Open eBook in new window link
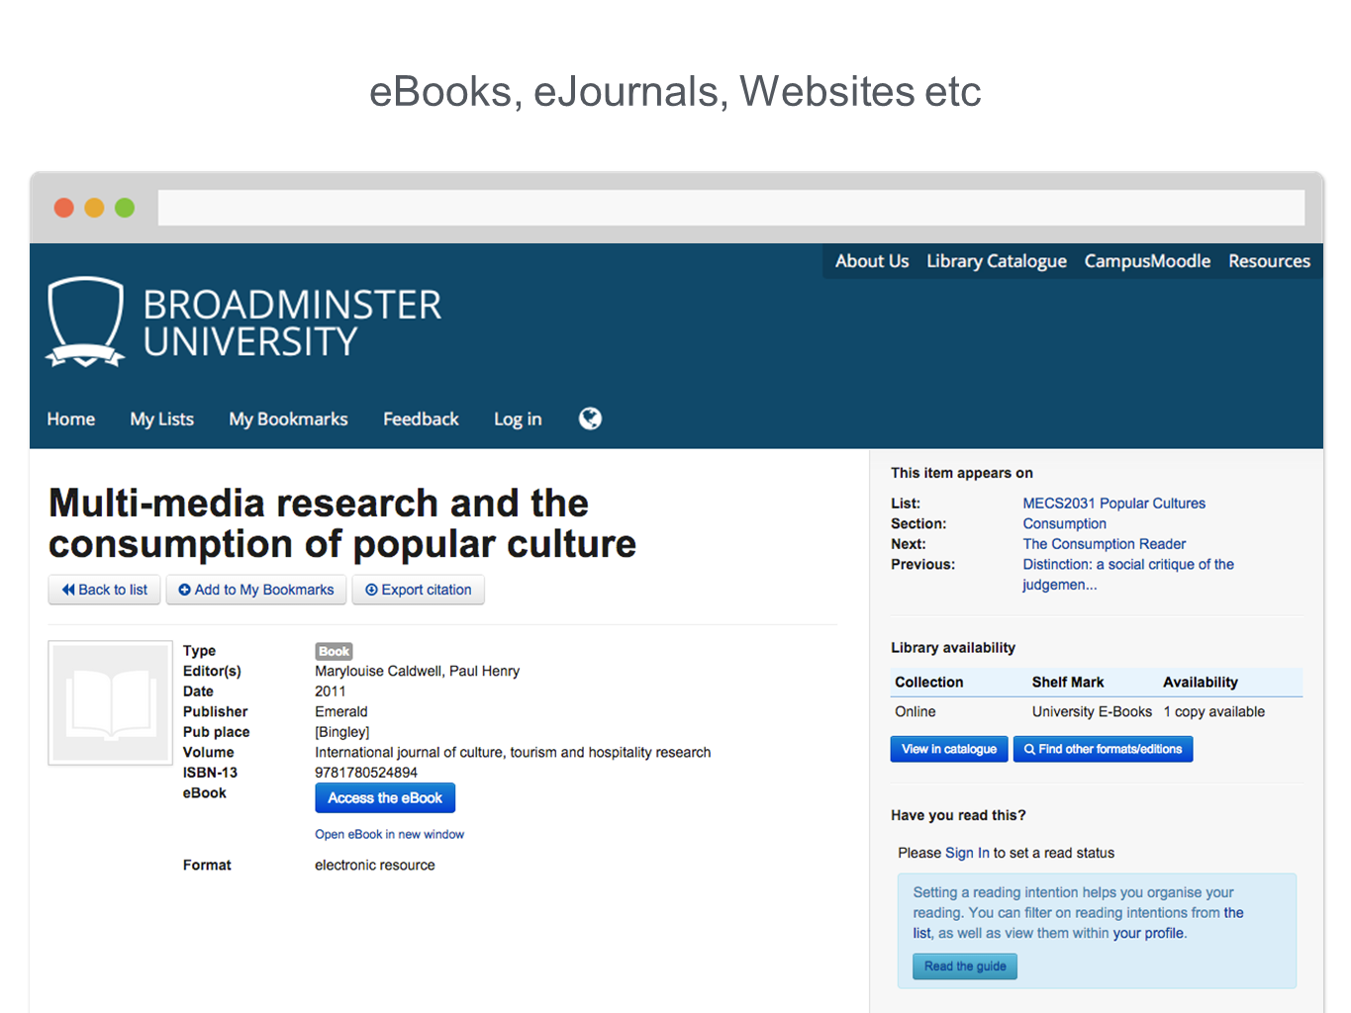1351x1013 pixels. pos(389,834)
